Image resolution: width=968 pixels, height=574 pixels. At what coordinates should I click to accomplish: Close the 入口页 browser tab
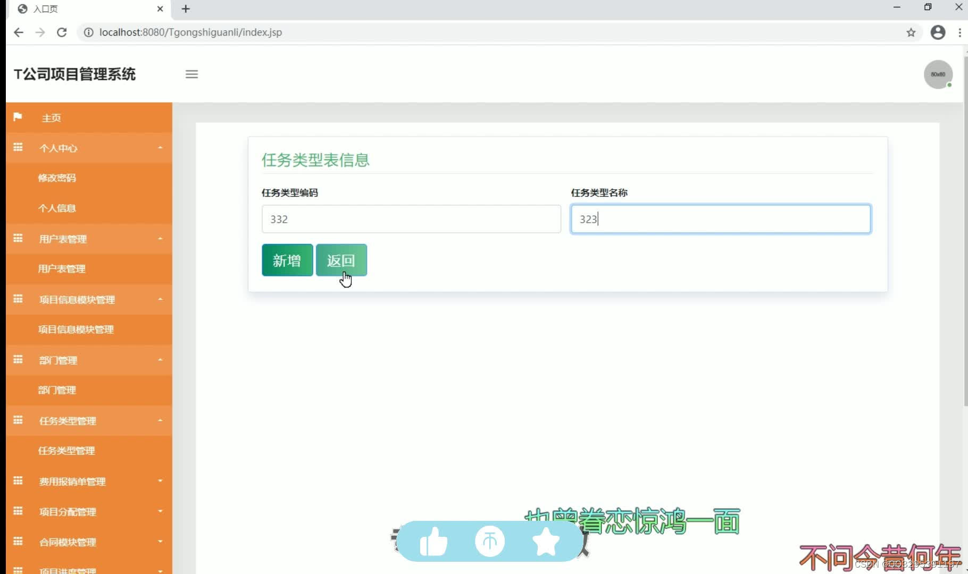tap(160, 9)
